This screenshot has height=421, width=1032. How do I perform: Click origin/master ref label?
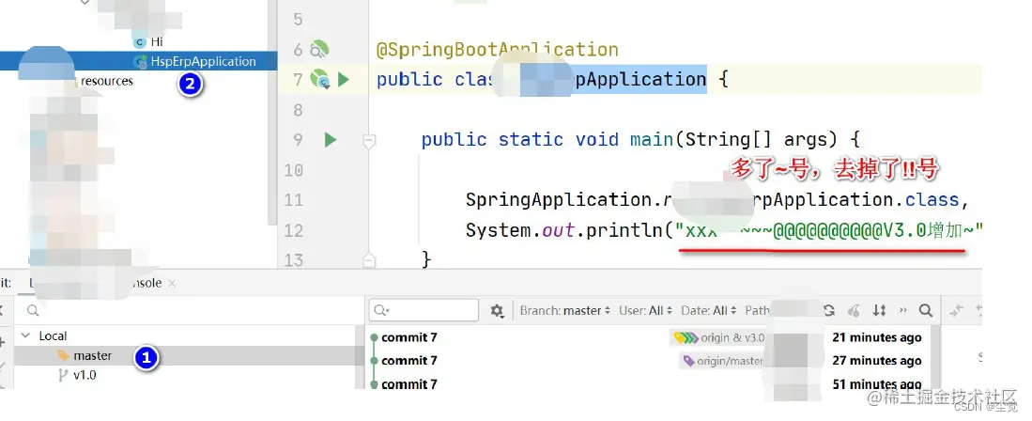coord(723,360)
